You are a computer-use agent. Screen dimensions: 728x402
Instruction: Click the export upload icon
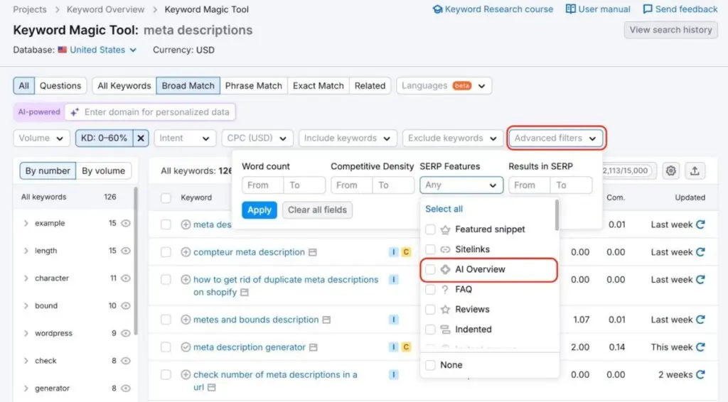tap(695, 170)
